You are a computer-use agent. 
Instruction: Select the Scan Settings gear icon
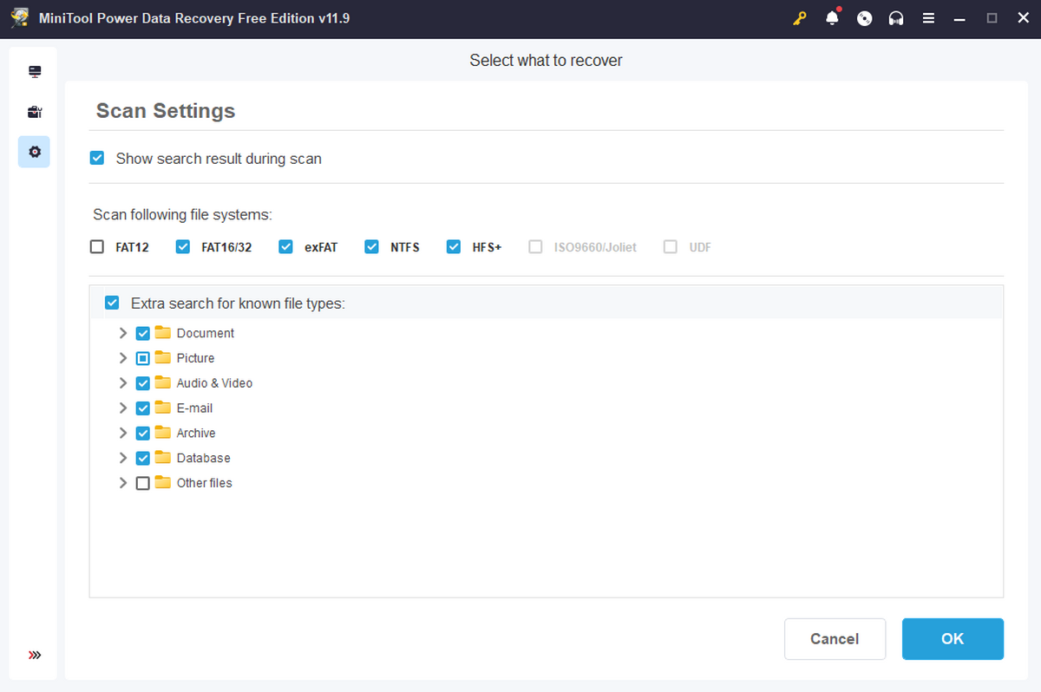click(x=35, y=152)
